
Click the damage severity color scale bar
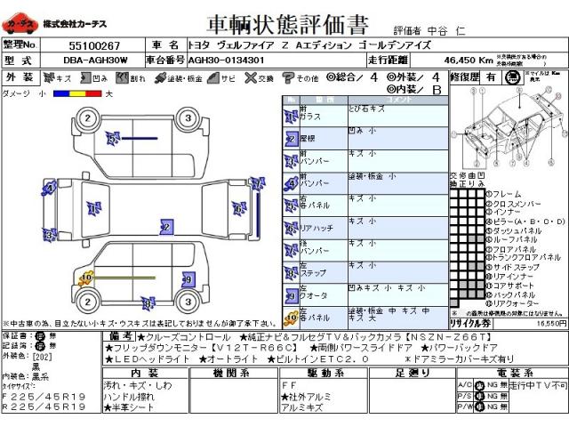point(76,93)
